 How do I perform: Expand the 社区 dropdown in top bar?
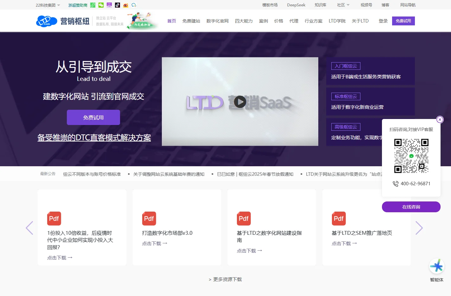click(343, 5)
